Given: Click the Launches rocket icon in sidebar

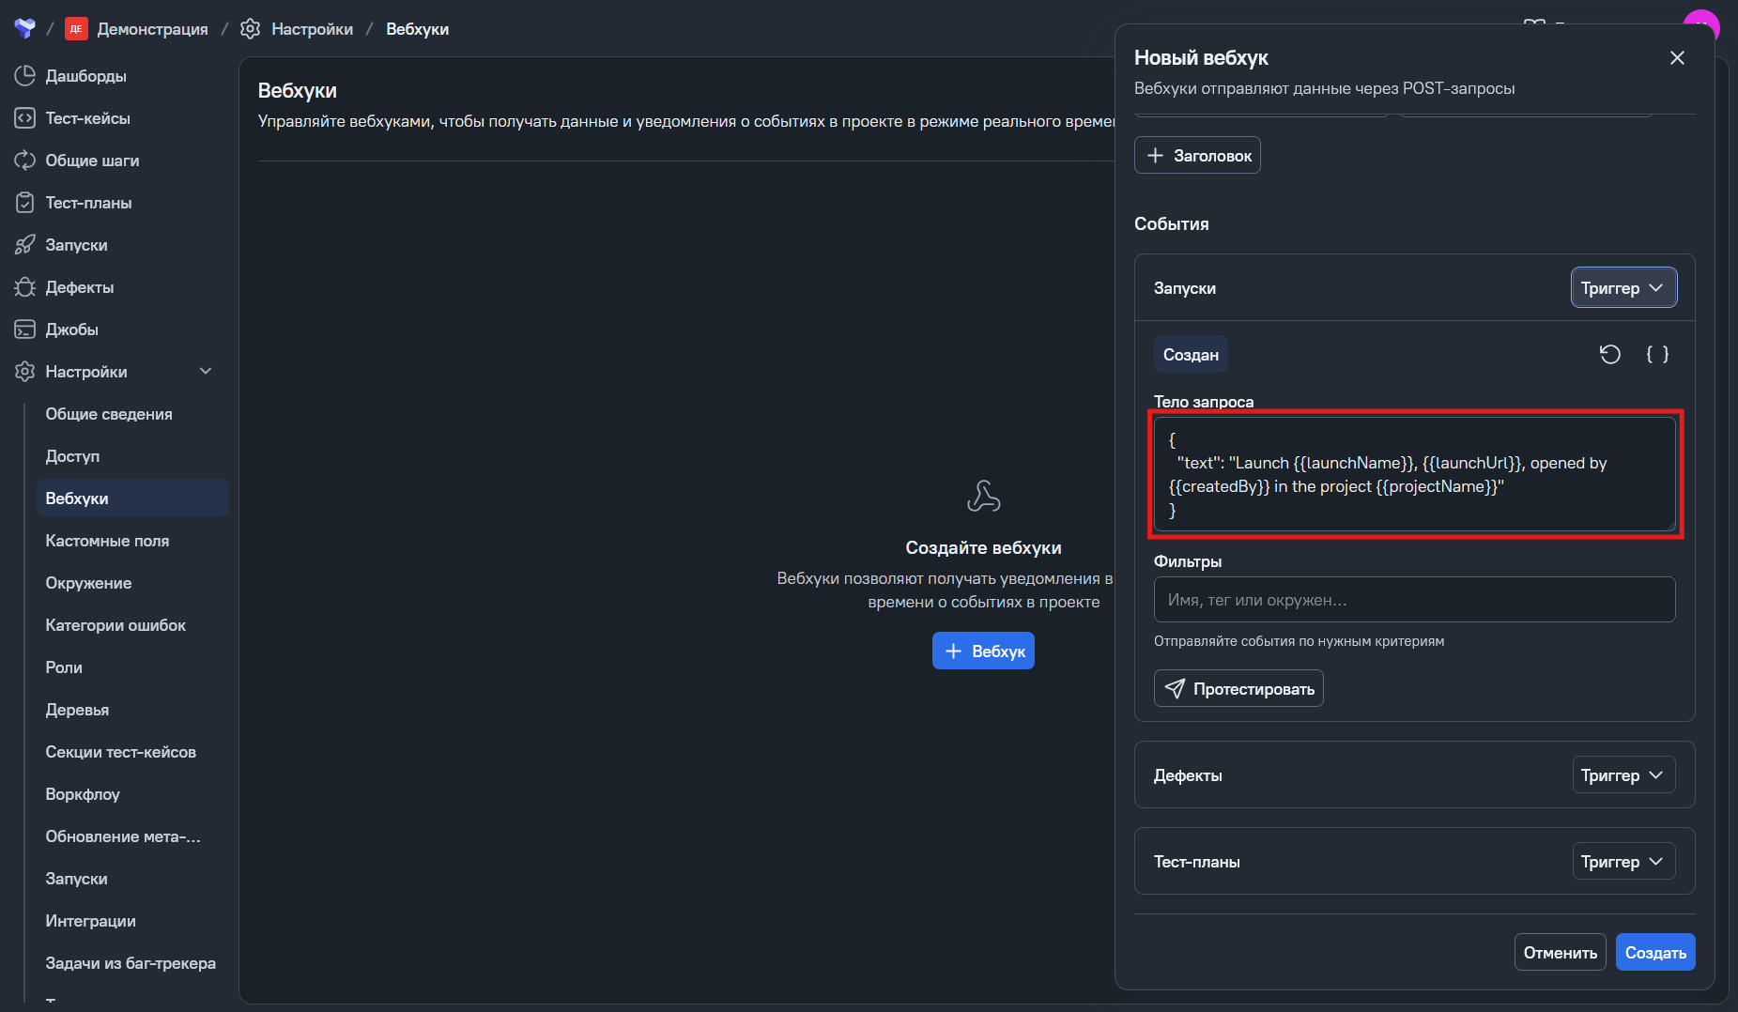Looking at the screenshot, I should pyautogui.click(x=25, y=245).
